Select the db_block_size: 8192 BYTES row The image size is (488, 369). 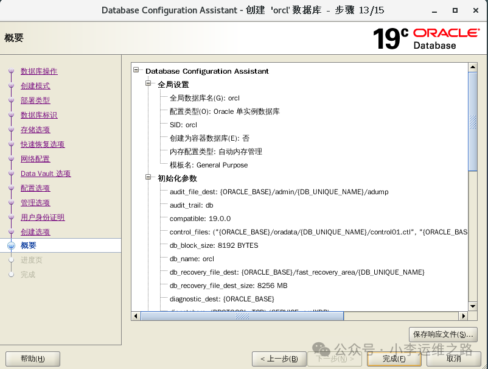point(214,245)
